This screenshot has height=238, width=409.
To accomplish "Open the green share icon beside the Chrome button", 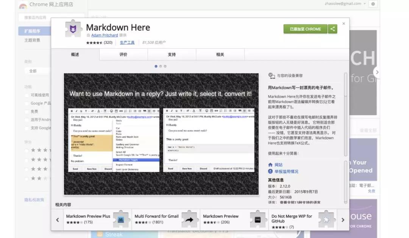I will click(333, 29).
